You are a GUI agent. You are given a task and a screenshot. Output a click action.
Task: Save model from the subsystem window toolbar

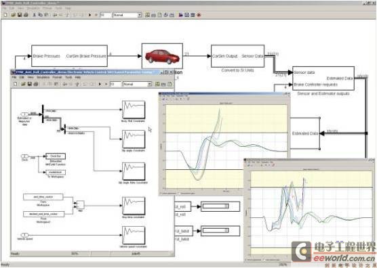pos(30,84)
